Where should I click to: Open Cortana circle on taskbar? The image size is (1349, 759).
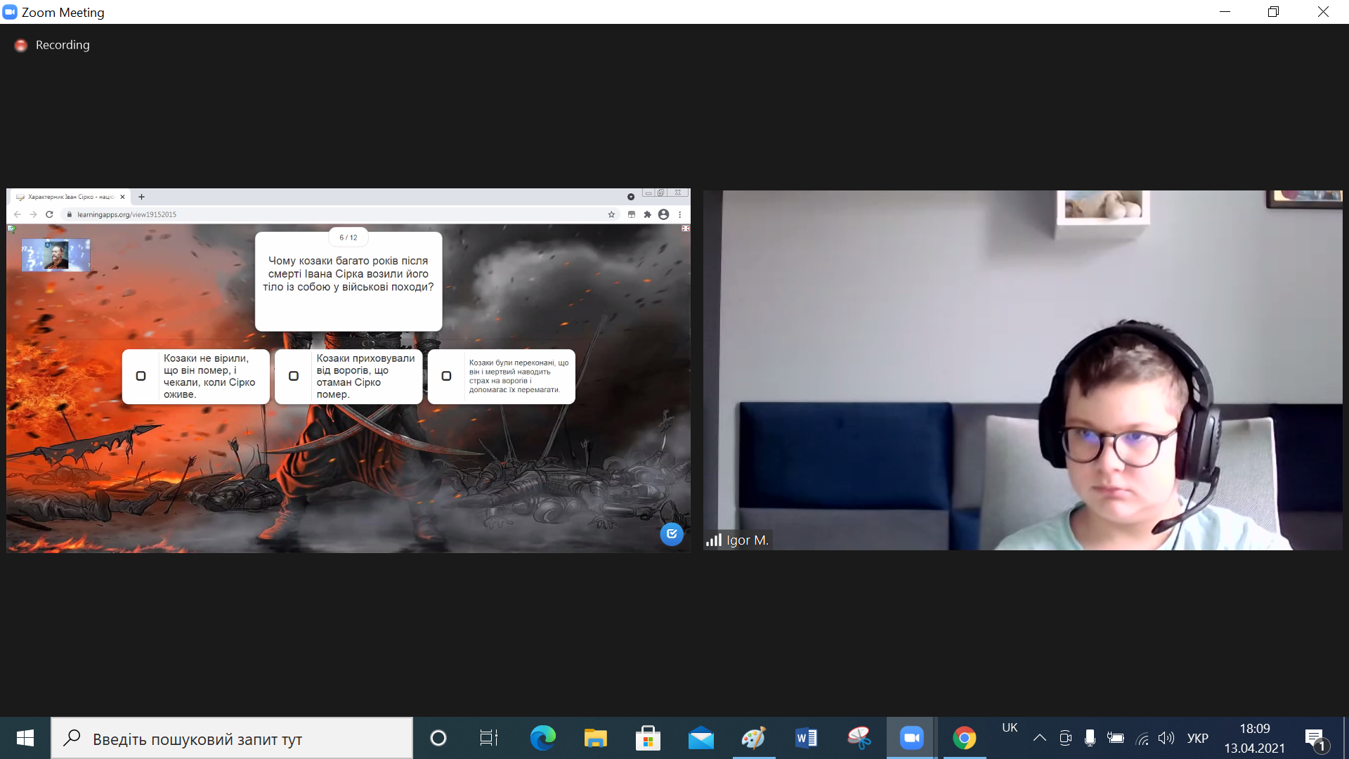tap(438, 738)
